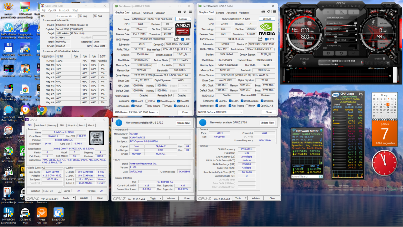Open Afterburner info button
Screen dimensions: 403x227
click(x=354, y=12)
